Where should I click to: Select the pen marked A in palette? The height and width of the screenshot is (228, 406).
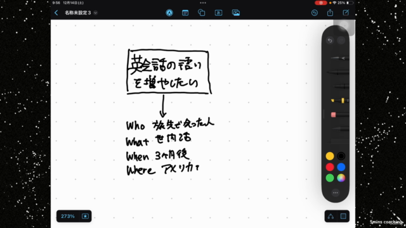click(x=340, y=58)
